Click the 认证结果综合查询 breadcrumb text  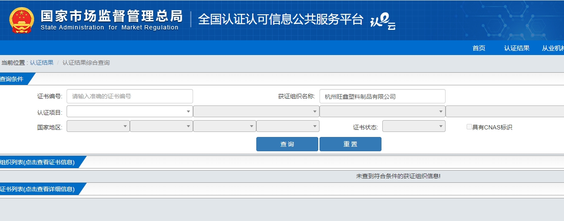point(86,63)
